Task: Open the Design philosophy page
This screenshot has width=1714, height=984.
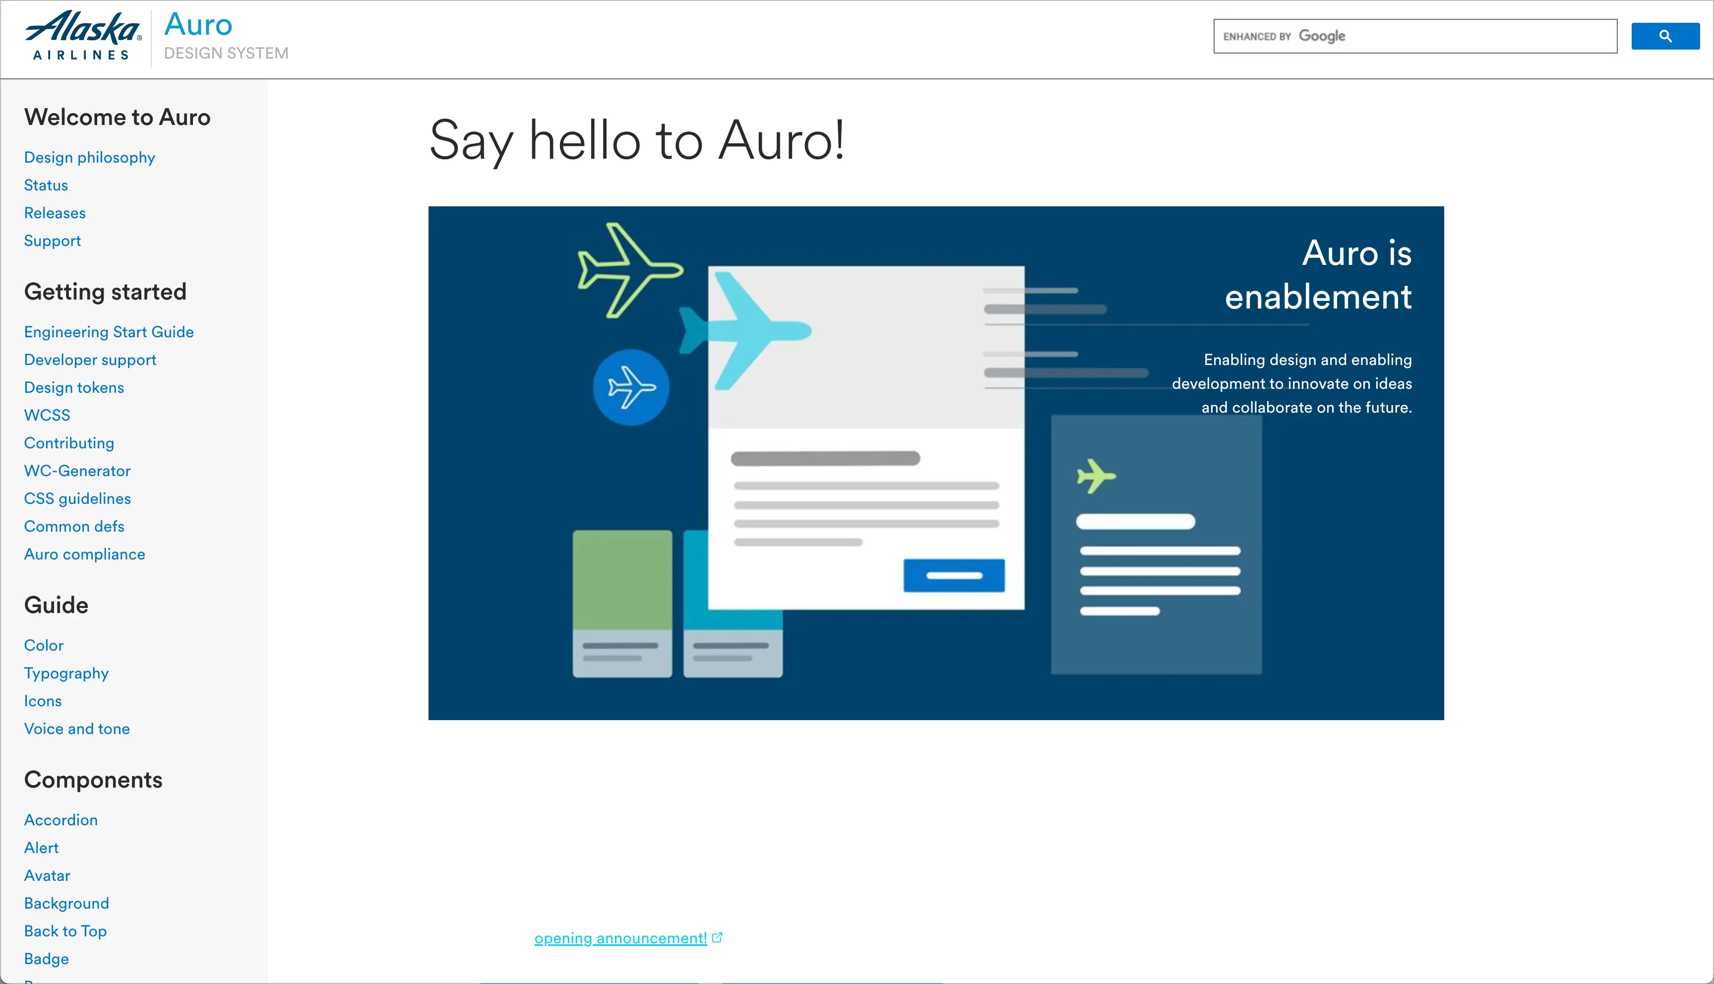Action: coord(90,157)
